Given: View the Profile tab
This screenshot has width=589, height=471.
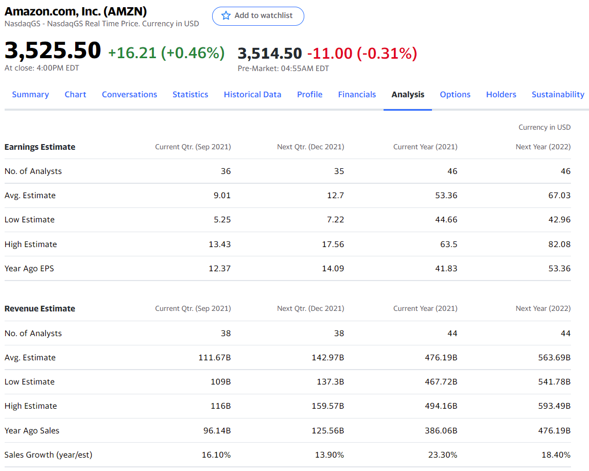Looking at the screenshot, I should point(309,94).
